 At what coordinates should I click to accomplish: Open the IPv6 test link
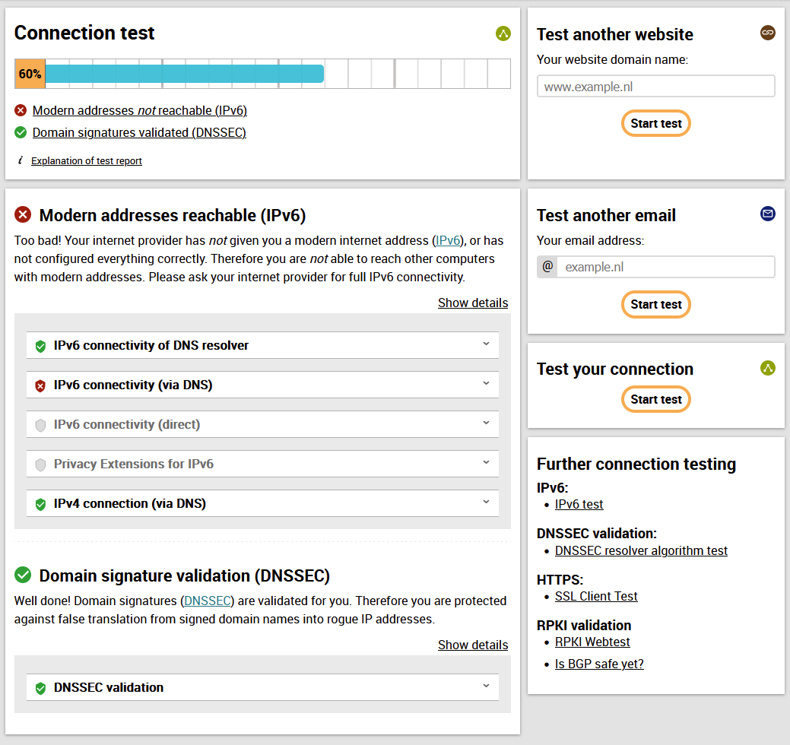coord(579,504)
